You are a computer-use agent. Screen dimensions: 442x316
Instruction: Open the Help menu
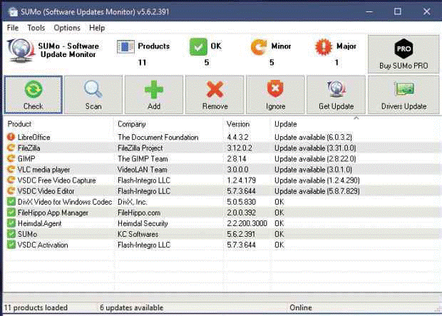click(97, 28)
